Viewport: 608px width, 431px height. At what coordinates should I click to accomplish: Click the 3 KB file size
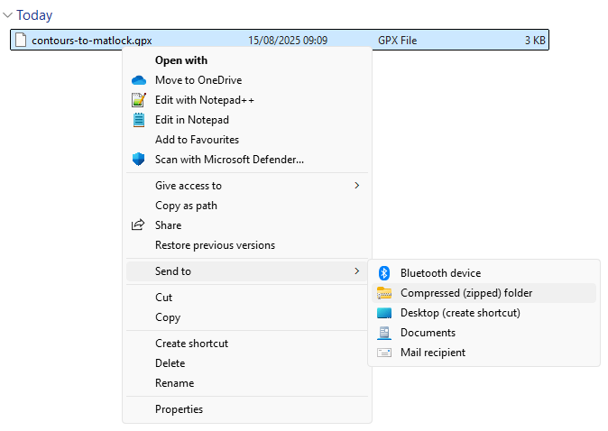pos(535,41)
